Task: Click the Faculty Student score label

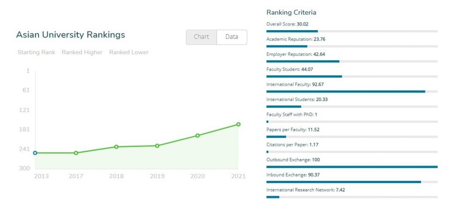Action: (x=289, y=69)
